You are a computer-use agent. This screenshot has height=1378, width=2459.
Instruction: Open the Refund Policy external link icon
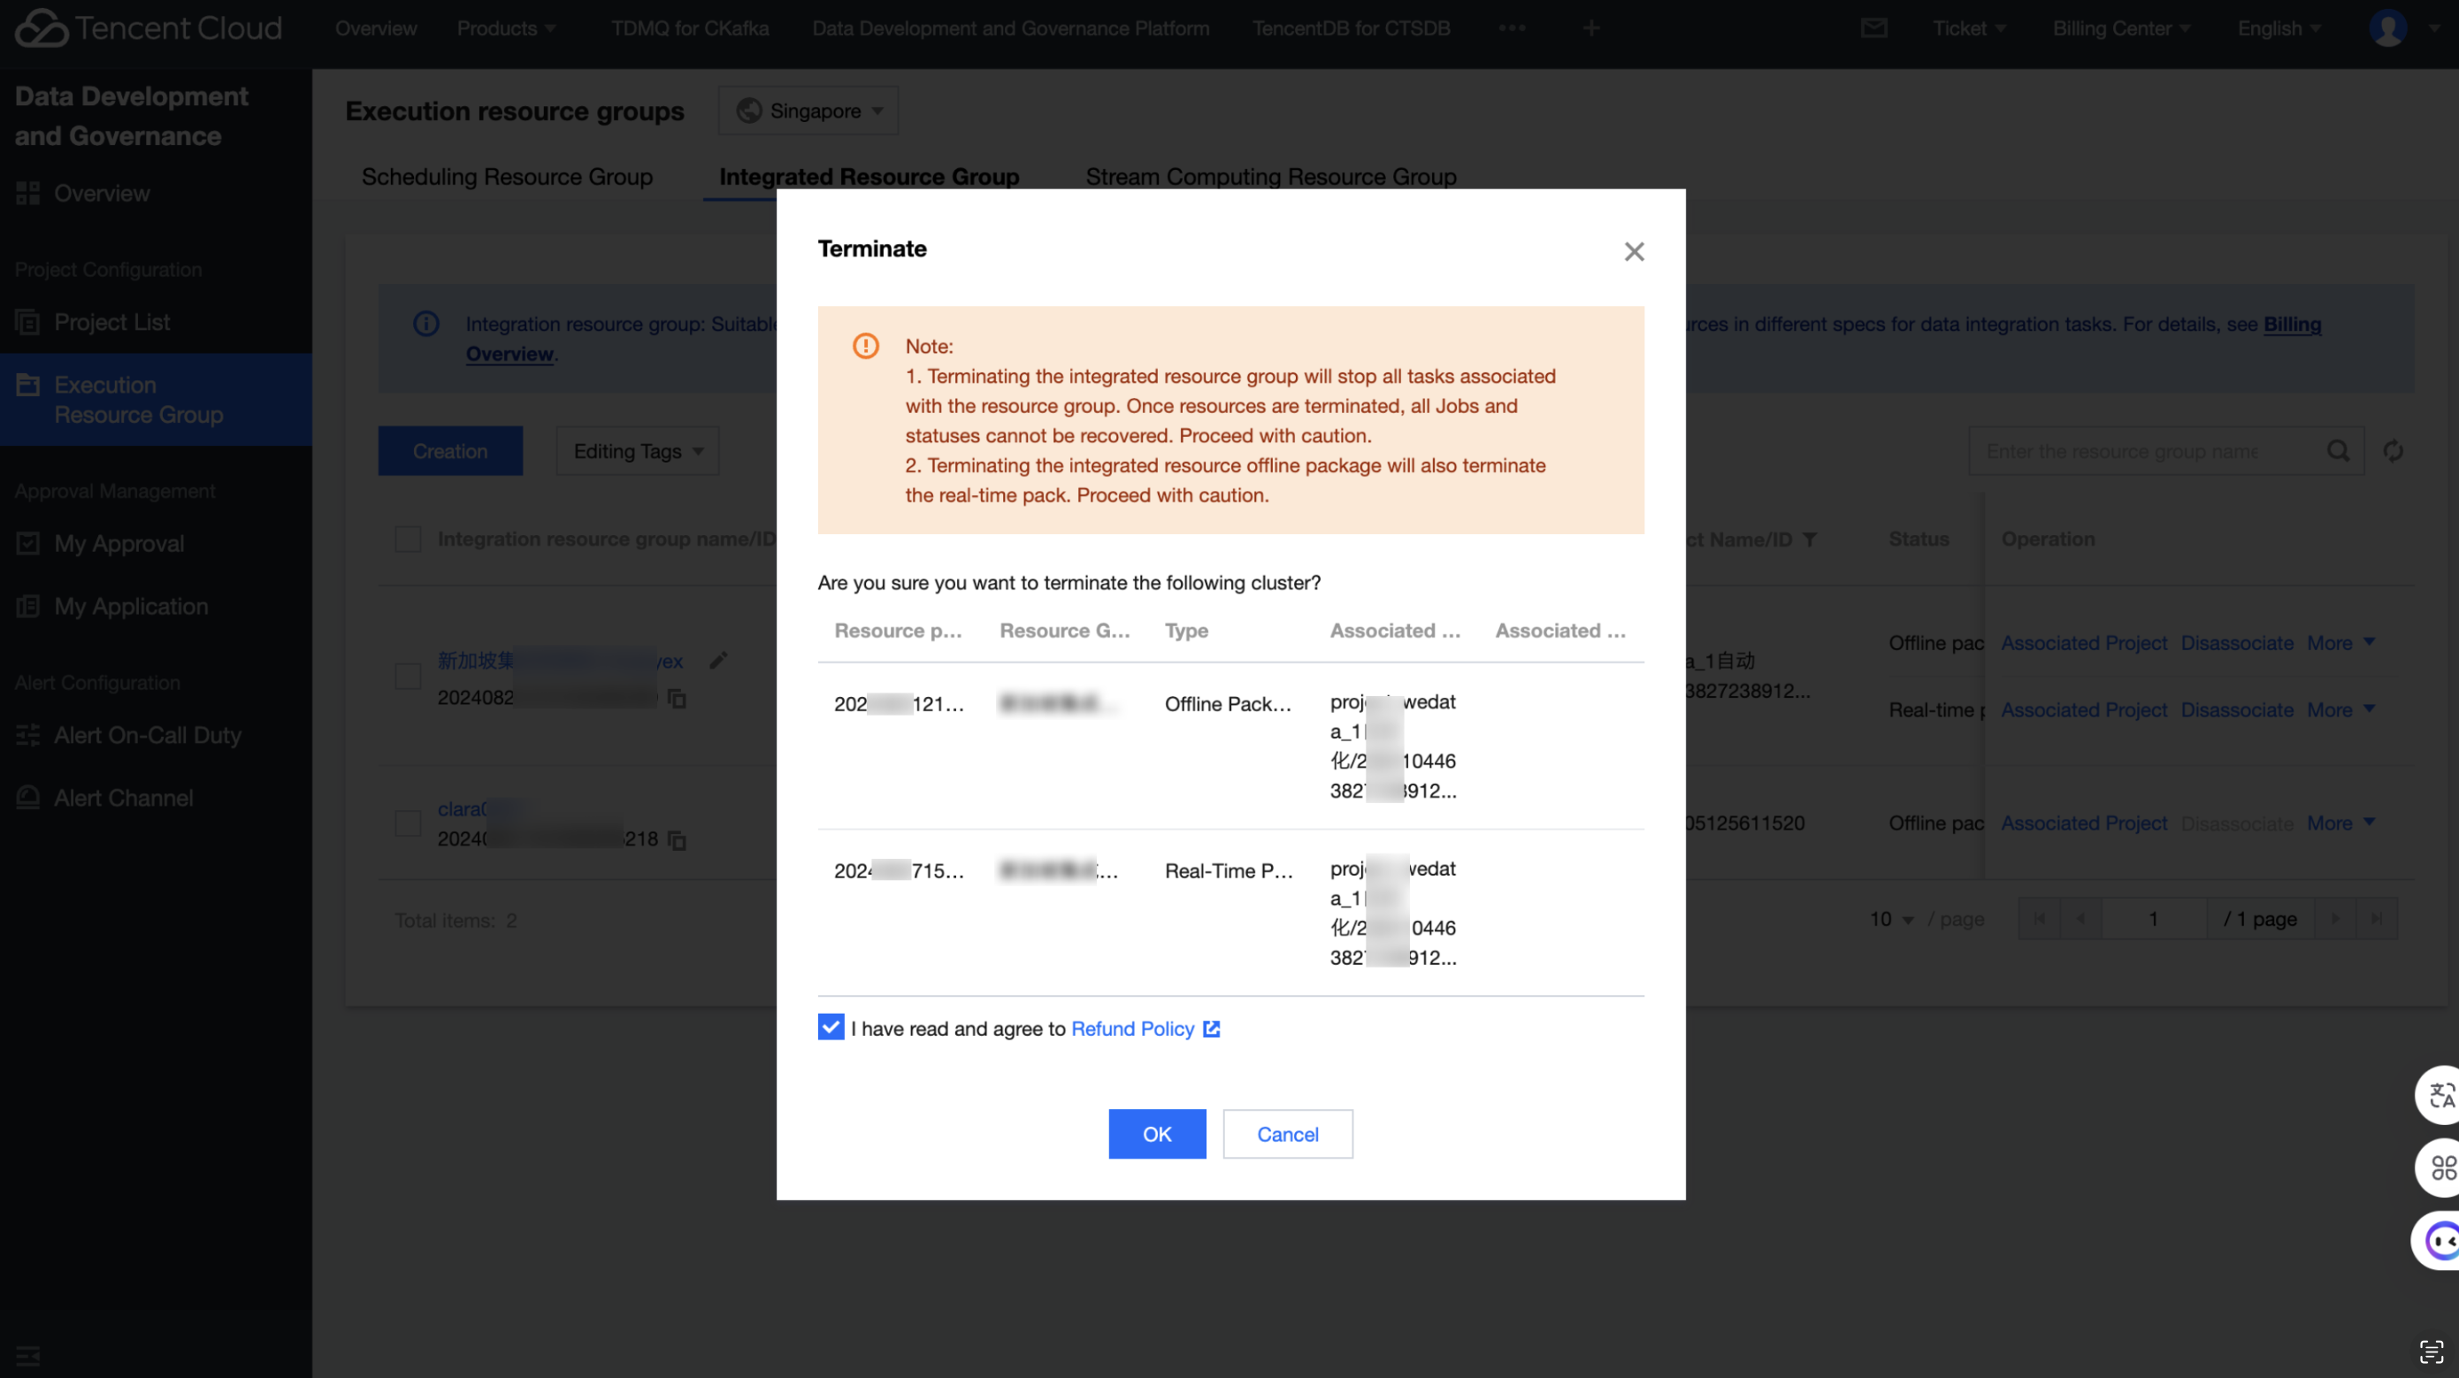[1211, 1029]
